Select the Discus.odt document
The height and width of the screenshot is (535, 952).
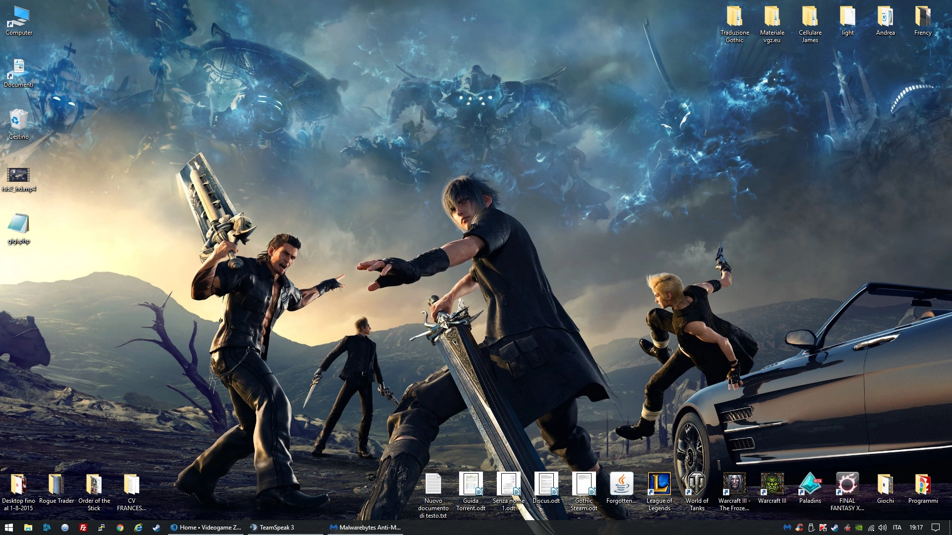[546, 488]
